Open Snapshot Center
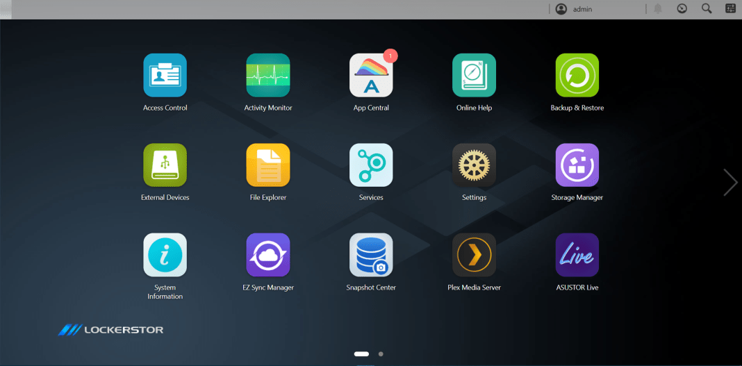The image size is (742, 366). click(x=371, y=255)
